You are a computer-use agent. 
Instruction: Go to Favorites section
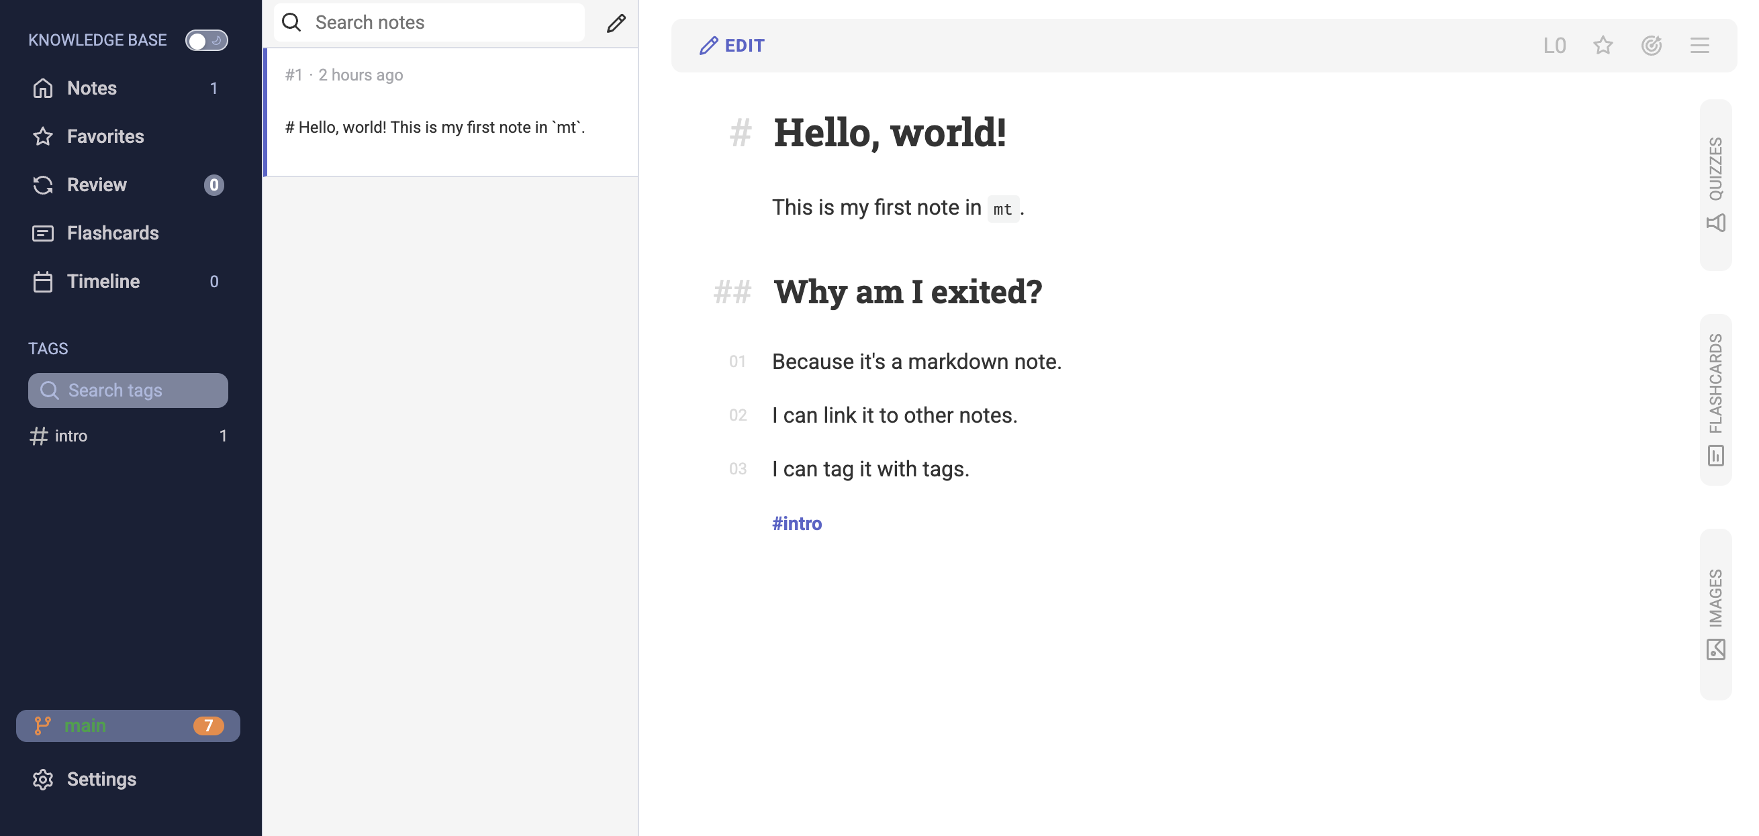pyautogui.click(x=105, y=136)
